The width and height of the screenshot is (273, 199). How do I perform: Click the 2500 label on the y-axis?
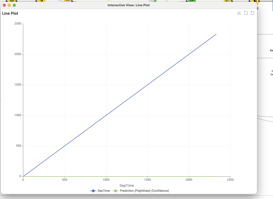coord(18,24)
